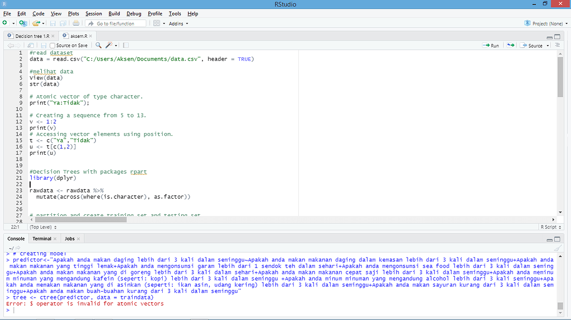The height and width of the screenshot is (320, 571).
Task: Expand the Source options dropdown arrow
Action: pyautogui.click(x=548, y=46)
